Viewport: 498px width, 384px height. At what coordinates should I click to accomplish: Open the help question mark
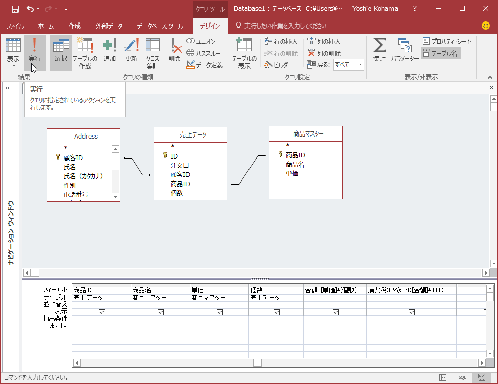tap(414, 9)
